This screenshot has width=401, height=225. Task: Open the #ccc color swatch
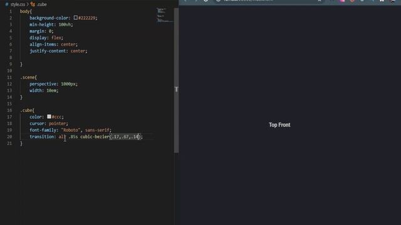49,117
